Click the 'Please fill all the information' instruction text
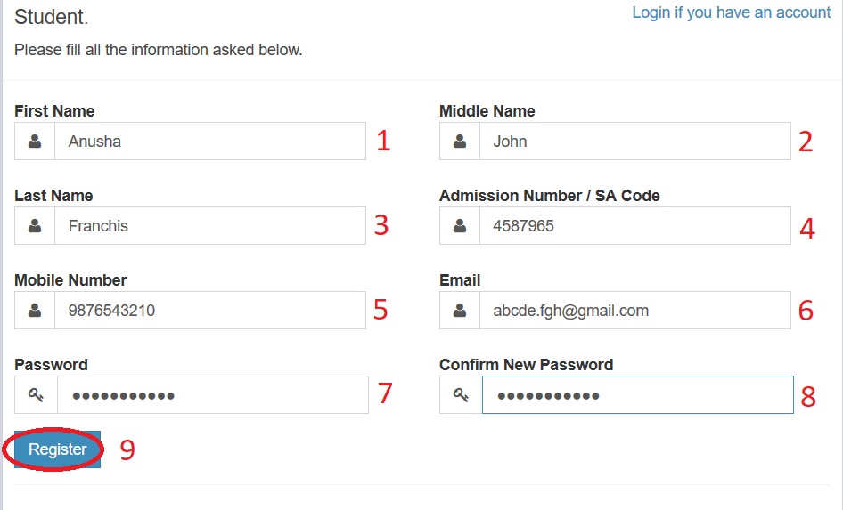 (159, 50)
